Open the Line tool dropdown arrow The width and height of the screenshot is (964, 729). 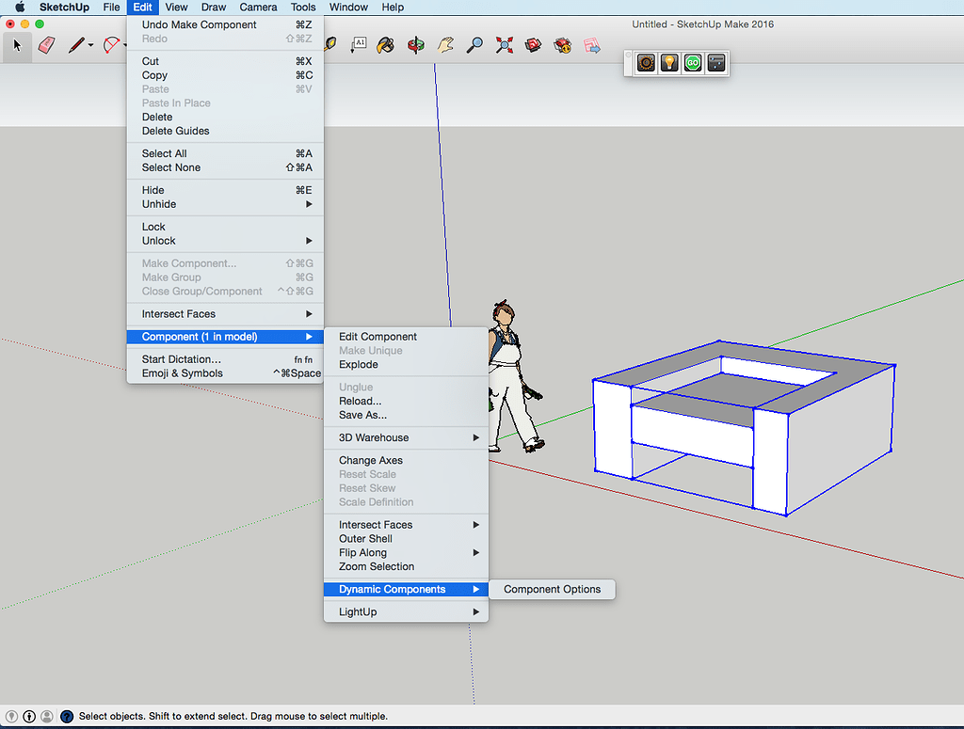(91, 45)
